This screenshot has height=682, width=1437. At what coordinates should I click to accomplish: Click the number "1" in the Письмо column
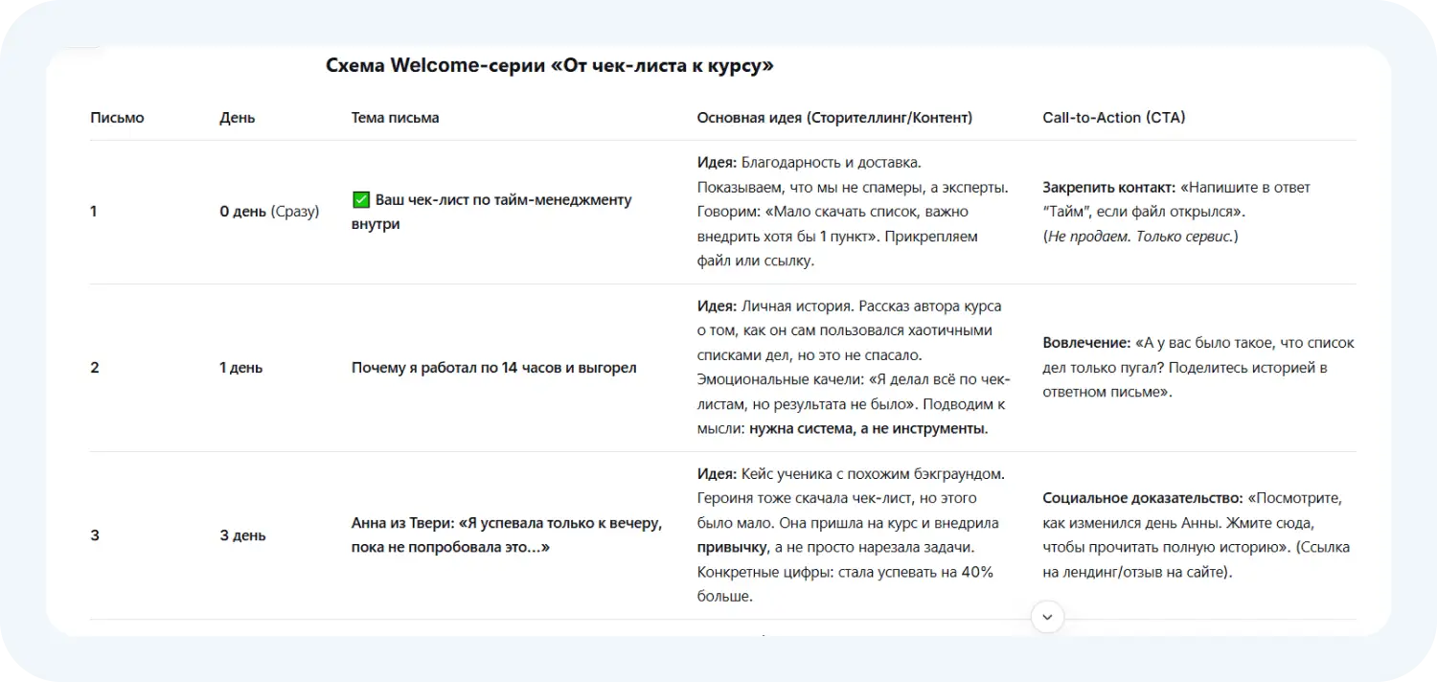[x=93, y=211]
